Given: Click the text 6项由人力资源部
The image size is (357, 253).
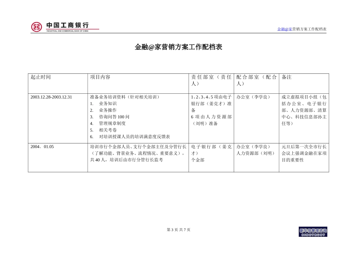Looking at the screenshot, I should pyautogui.click(x=211, y=117).
